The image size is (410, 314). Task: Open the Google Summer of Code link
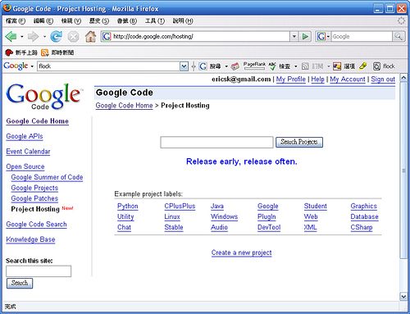[x=47, y=177]
